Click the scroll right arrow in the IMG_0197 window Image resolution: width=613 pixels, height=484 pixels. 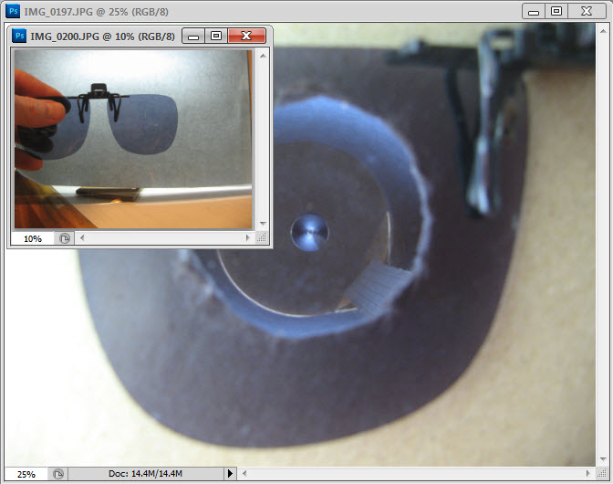(x=588, y=473)
